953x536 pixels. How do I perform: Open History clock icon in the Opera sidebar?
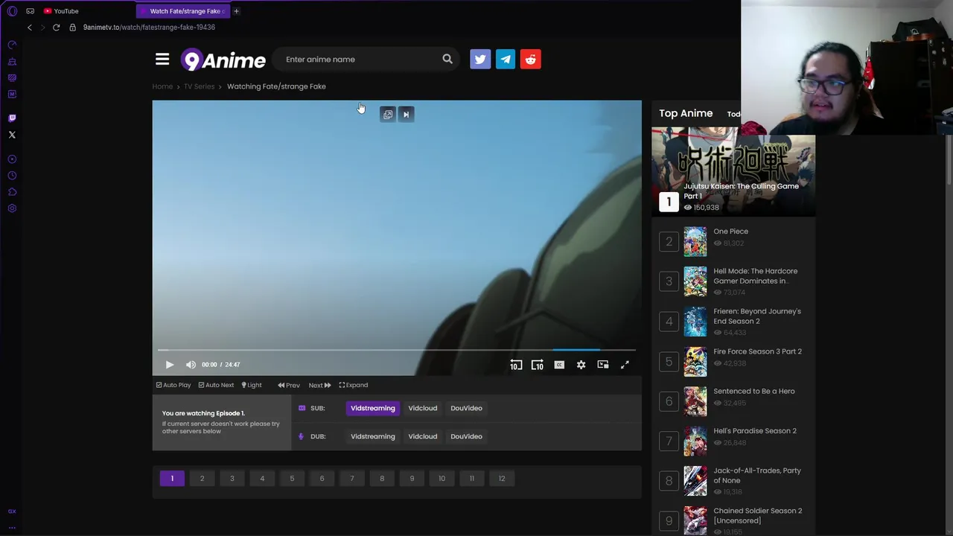tap(12, 176)
